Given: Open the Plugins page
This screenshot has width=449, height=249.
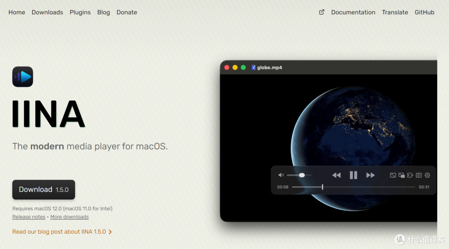Looking at the screenshot, I should click(80, 12).
